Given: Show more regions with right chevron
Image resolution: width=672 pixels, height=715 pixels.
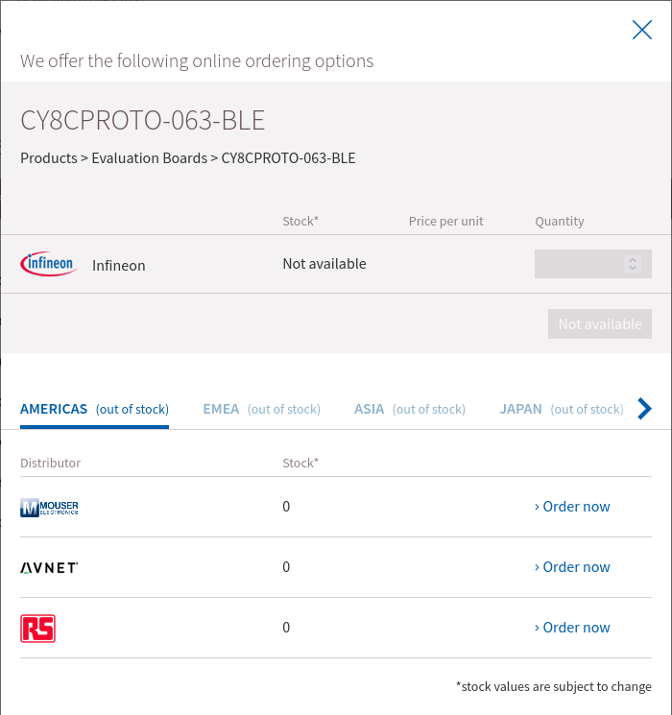Looking at the screenshot, I should point(644,409).
